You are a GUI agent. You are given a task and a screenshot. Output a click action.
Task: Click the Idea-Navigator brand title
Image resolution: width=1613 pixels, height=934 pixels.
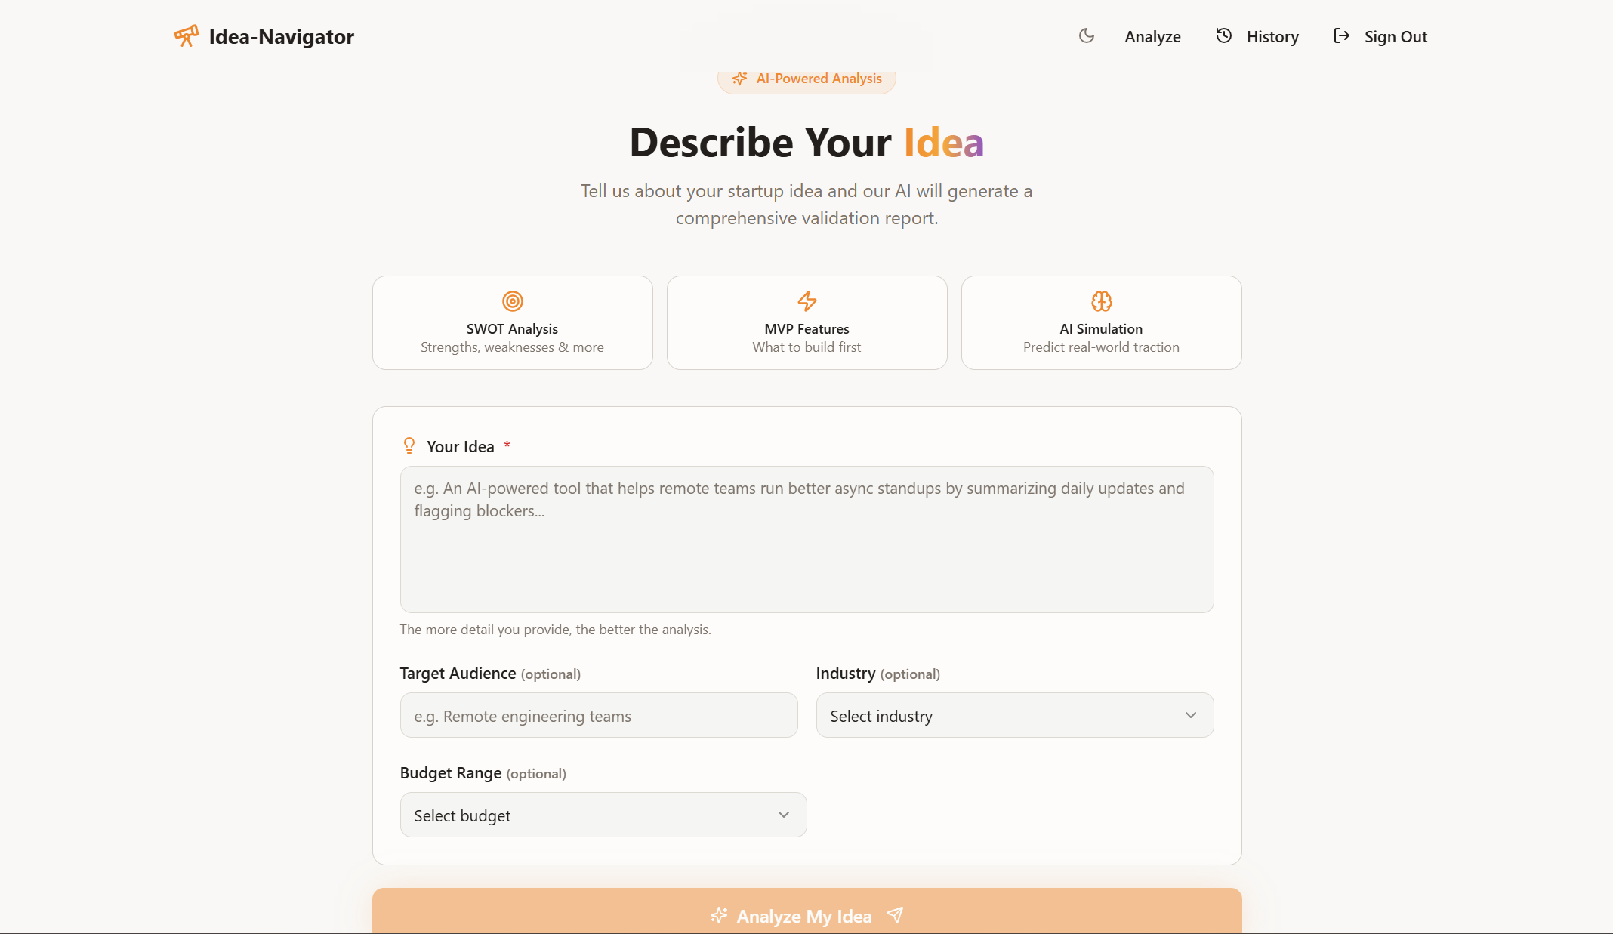point(281,36)
